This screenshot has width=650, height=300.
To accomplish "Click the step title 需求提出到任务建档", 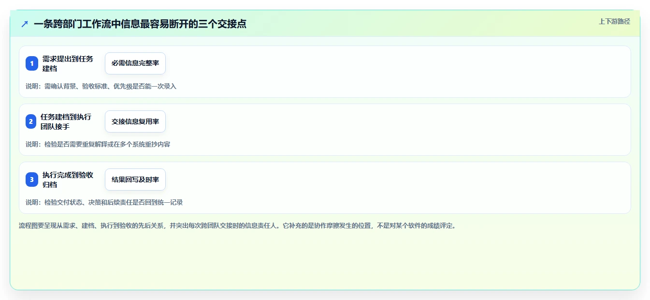I will [68, 63].
